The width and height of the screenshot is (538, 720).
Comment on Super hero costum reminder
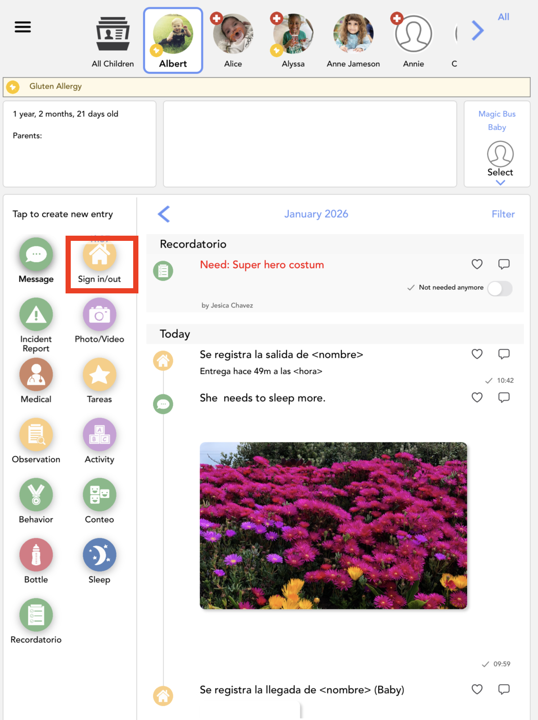[x=504, y=264]
